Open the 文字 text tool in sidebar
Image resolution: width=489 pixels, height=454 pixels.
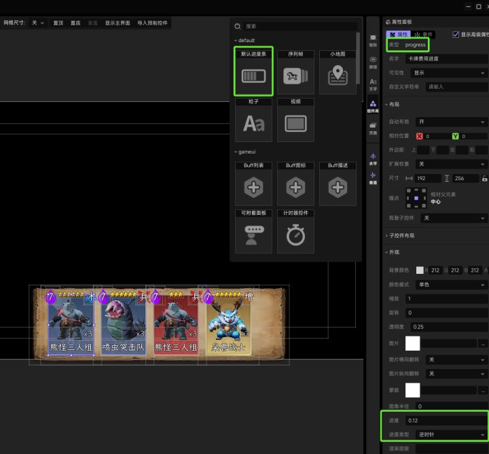click(x=373, y=84)
